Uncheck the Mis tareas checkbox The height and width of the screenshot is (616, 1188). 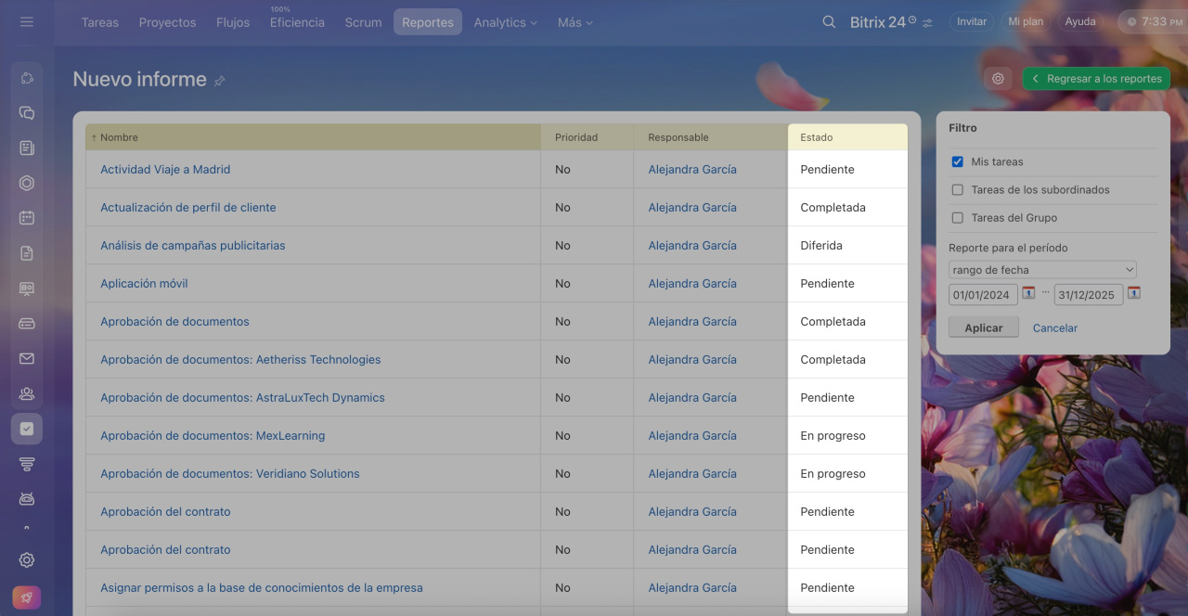coord(958,161)
